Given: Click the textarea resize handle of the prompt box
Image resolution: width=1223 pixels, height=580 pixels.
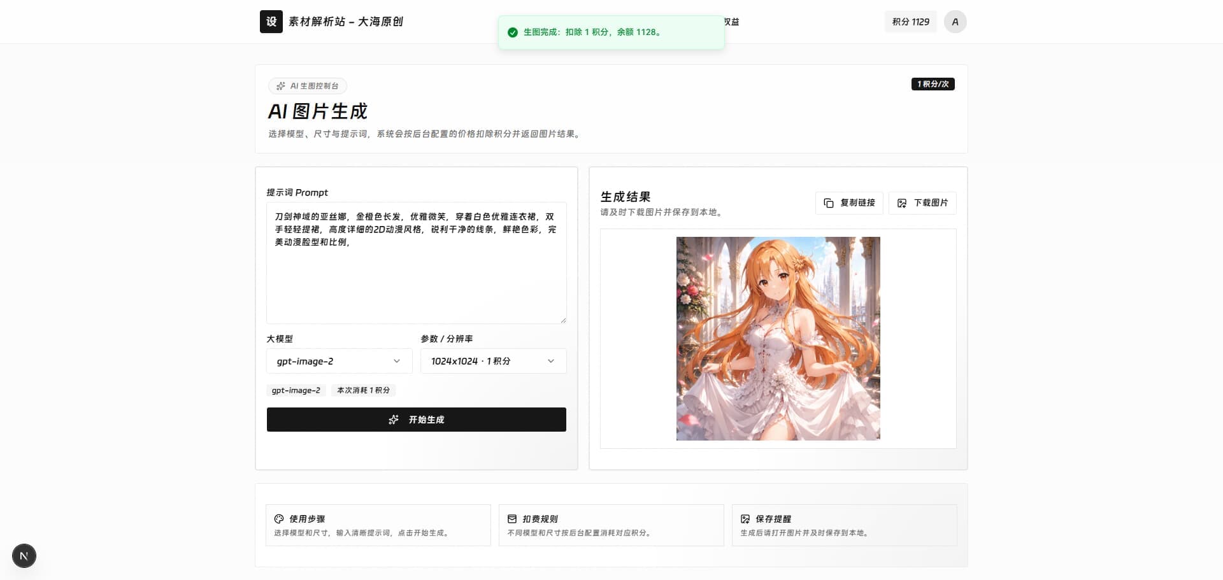Looking at the screenshot, I should pos(563,320).
